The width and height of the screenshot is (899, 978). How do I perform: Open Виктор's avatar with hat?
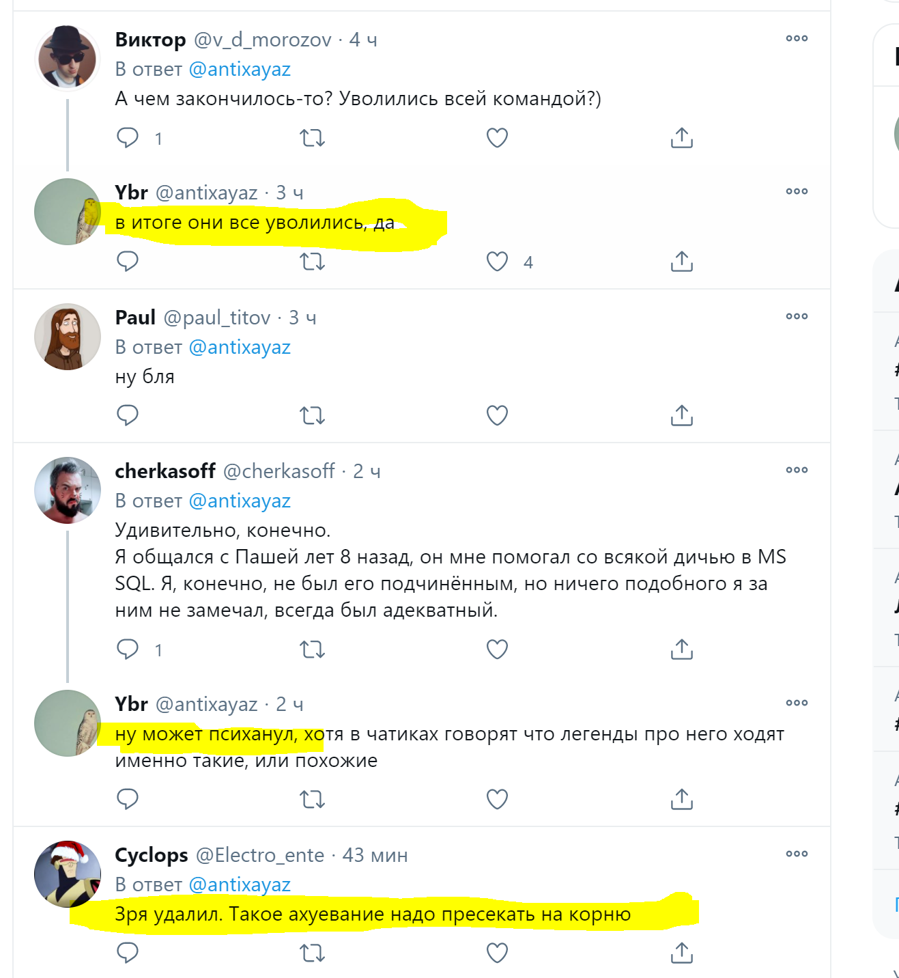(x=68, y=59)
